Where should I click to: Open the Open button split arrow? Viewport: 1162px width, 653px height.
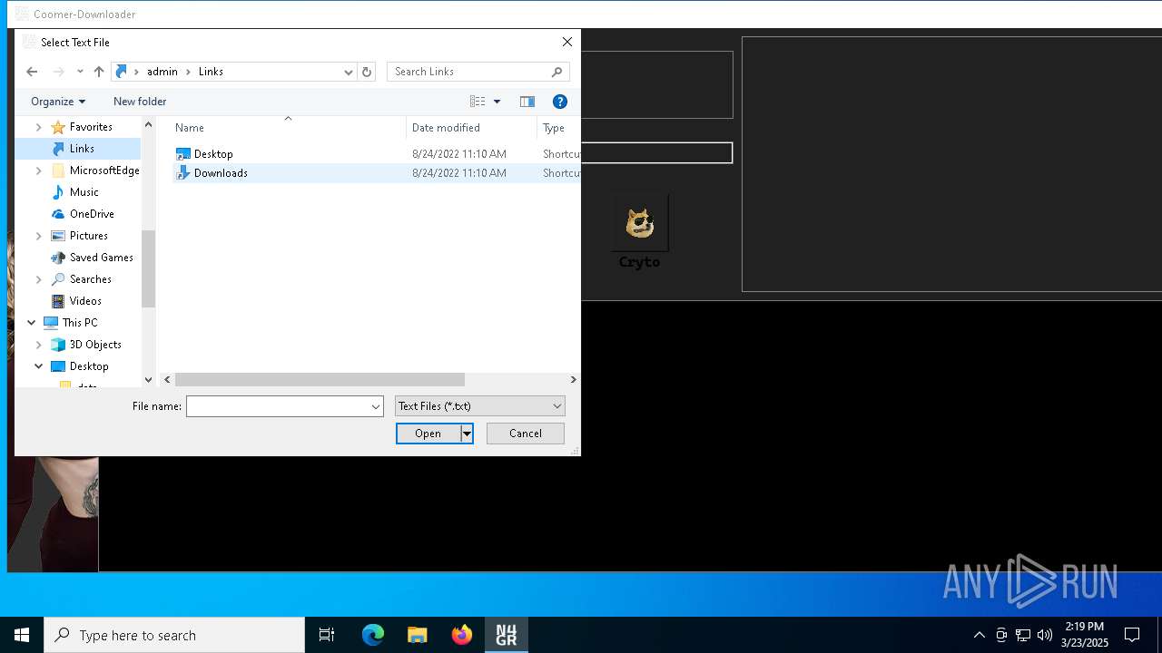tap(467, 434)
